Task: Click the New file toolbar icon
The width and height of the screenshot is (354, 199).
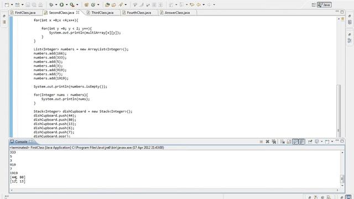Action: coord(7,5)
